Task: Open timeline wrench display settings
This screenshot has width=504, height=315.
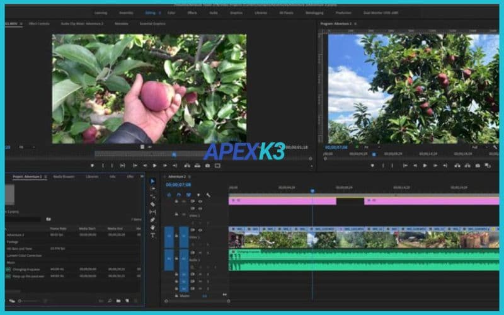Action: pyautogui.click(x=208, y=195)
